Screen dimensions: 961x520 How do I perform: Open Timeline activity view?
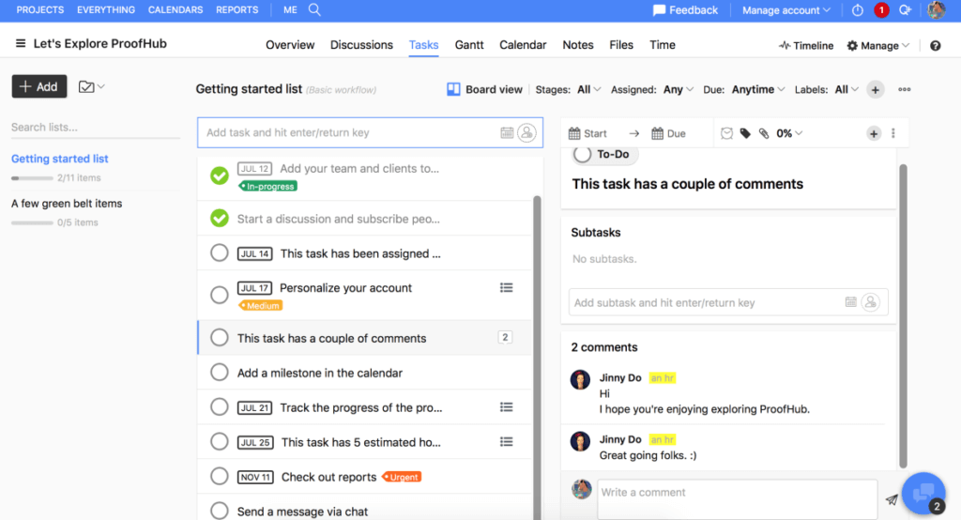[806, 45]
